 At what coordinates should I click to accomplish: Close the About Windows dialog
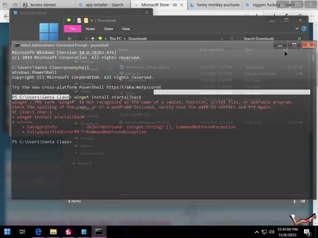pos(147,12)
